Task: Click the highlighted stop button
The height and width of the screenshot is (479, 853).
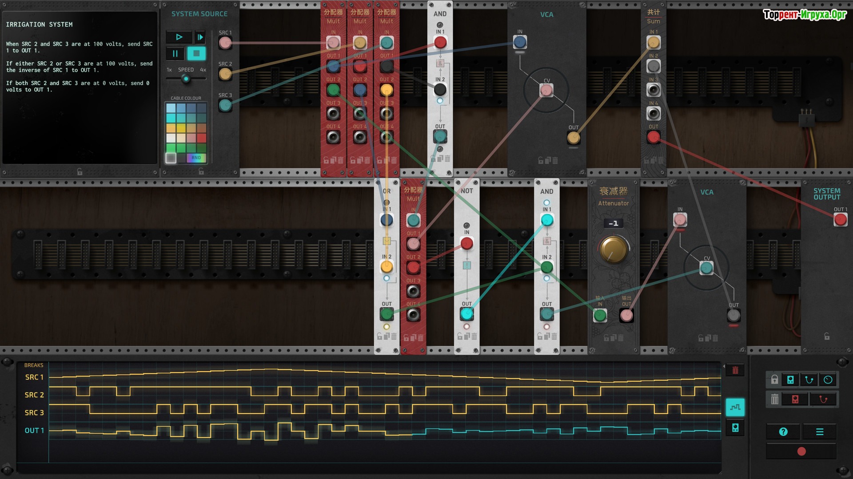Action: pyautogui.click(x=196, y=54)
